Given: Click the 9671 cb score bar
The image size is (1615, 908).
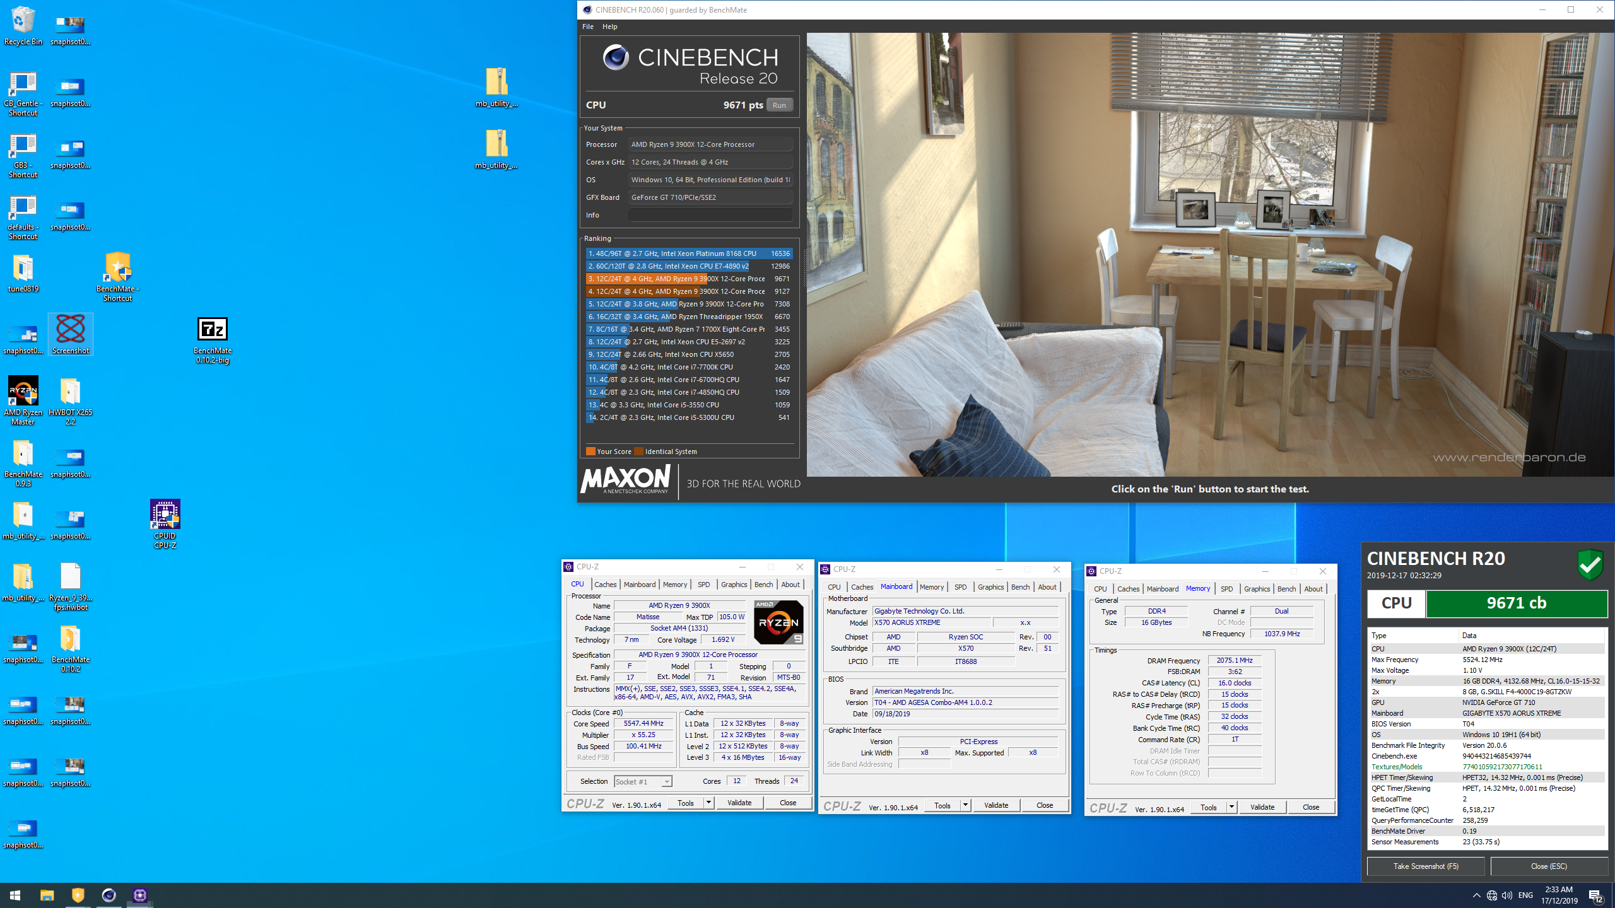Looking at the screenshot, I should pos(1517,603).
